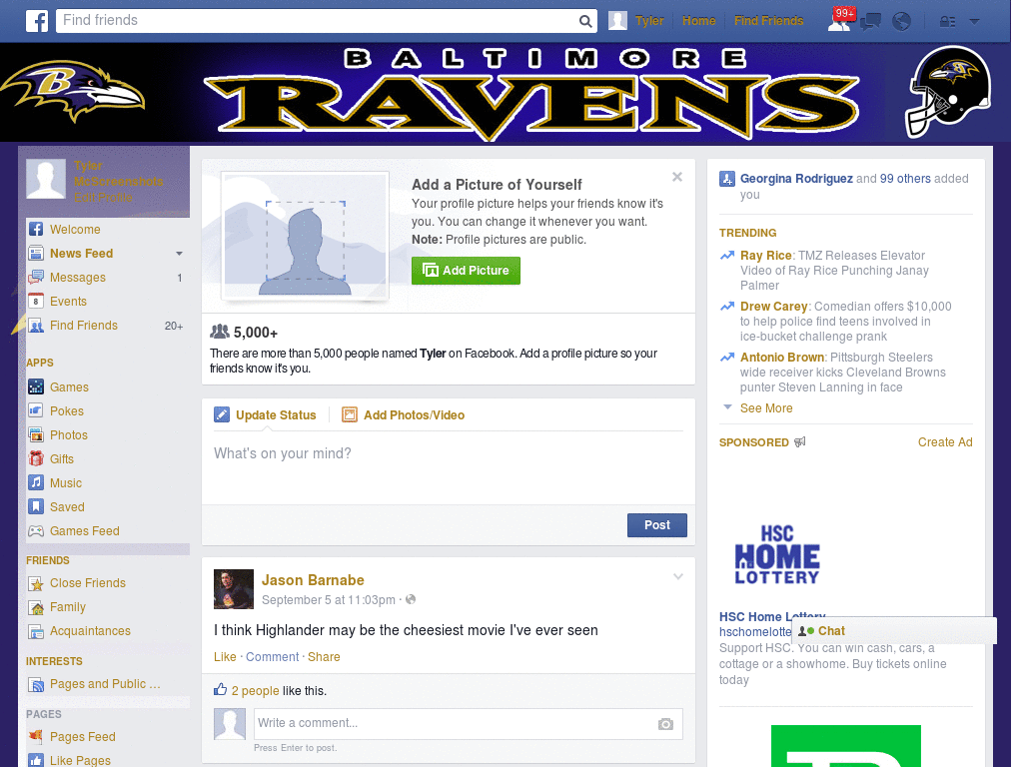Click the What's on your mind field
1023x767 pixels.
tap(449, 467)
